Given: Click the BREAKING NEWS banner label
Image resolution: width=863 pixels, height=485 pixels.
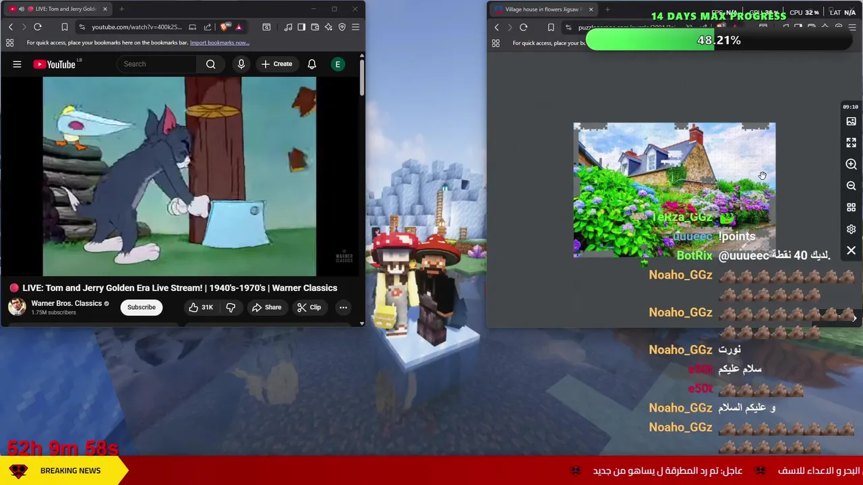Looking at the screenshot, I should click(70, 471).
